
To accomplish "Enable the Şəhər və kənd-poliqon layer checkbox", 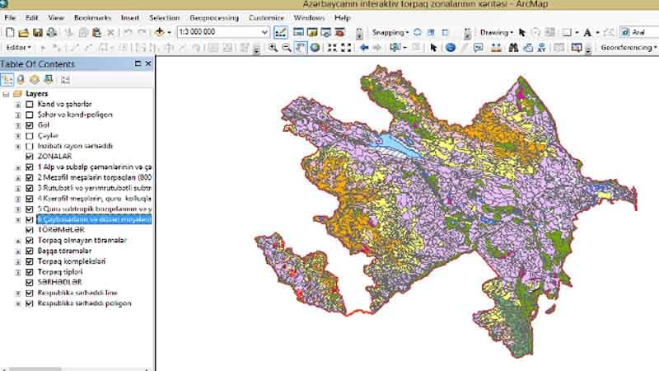I will pyautogui.click(x=30, y=115).
